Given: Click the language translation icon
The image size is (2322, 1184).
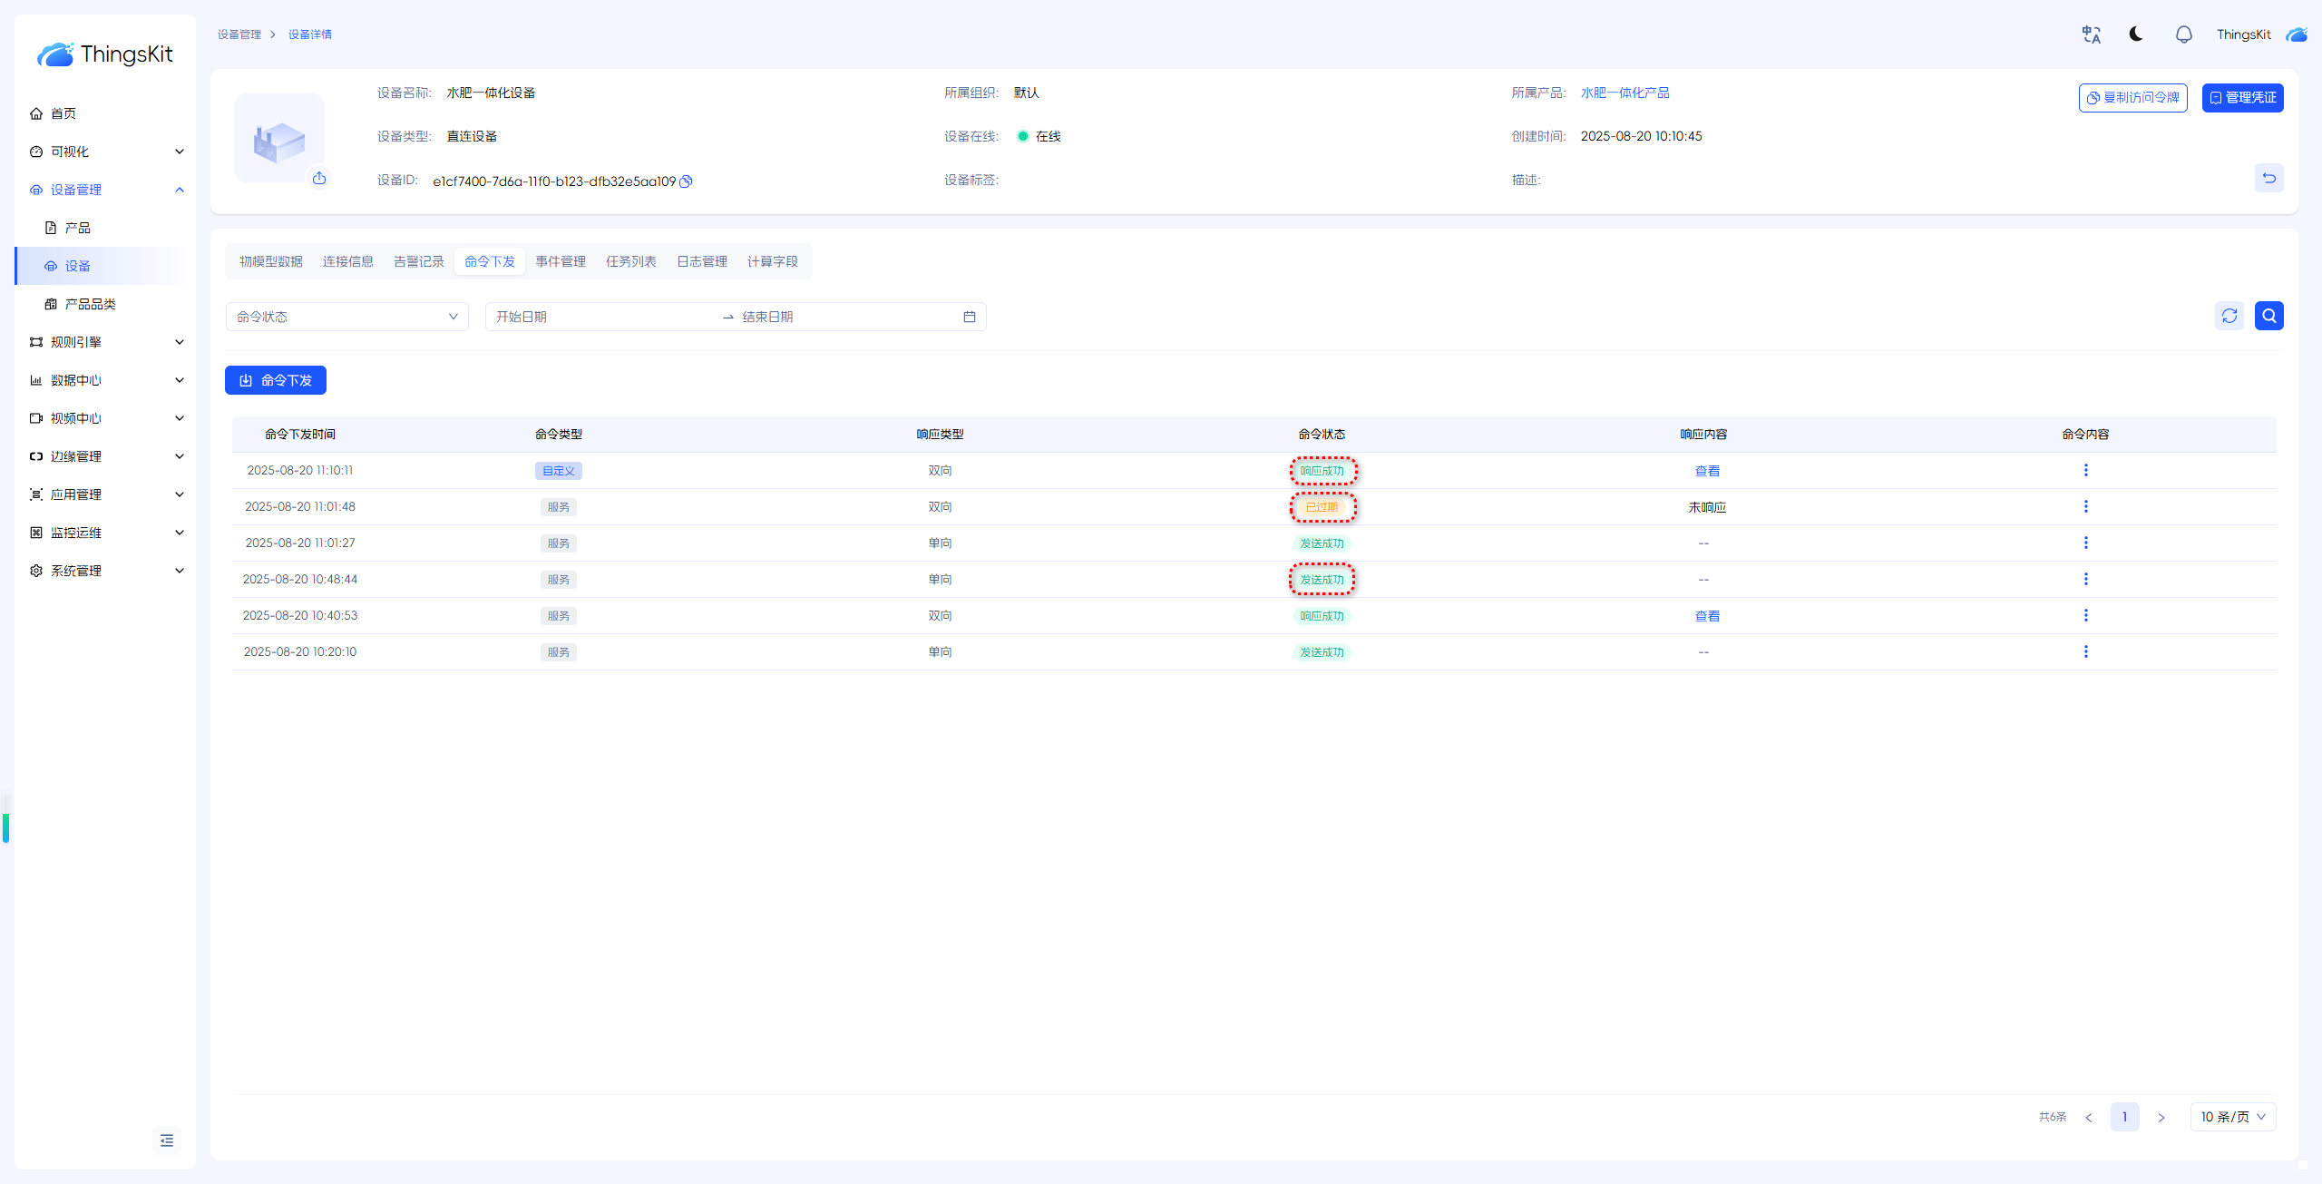Looking at the screenshot, I should (x=2092, y=34).
